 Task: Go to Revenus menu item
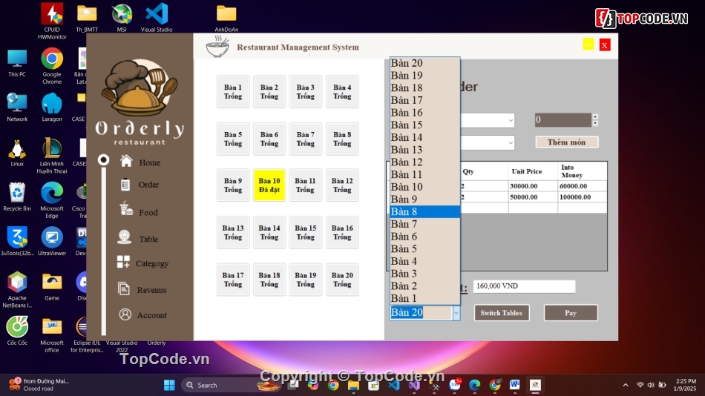pyautogui.click(x=151, y=290)
